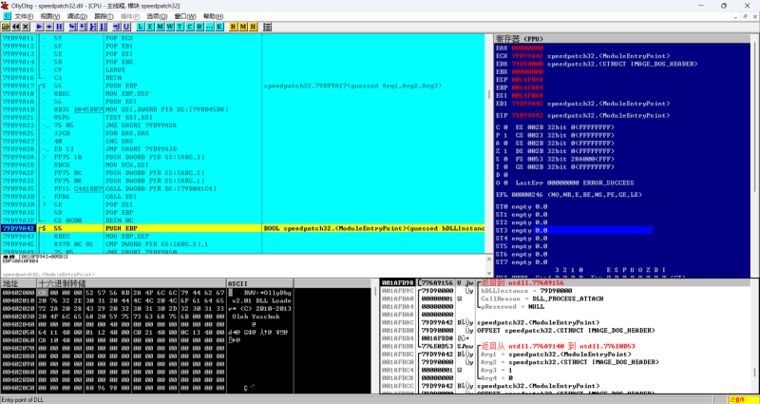This screenshot has height=404, width=760.
Task: Click the Trace over toolbar icon
Action: [103, 27]
